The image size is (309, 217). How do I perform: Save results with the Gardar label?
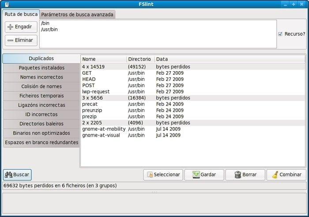pyautogui.click(x=208, y=175)
